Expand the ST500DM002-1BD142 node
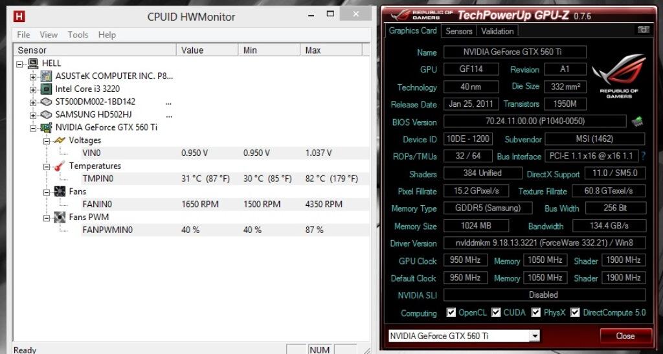The image size is (663, 354). [33, 103]
